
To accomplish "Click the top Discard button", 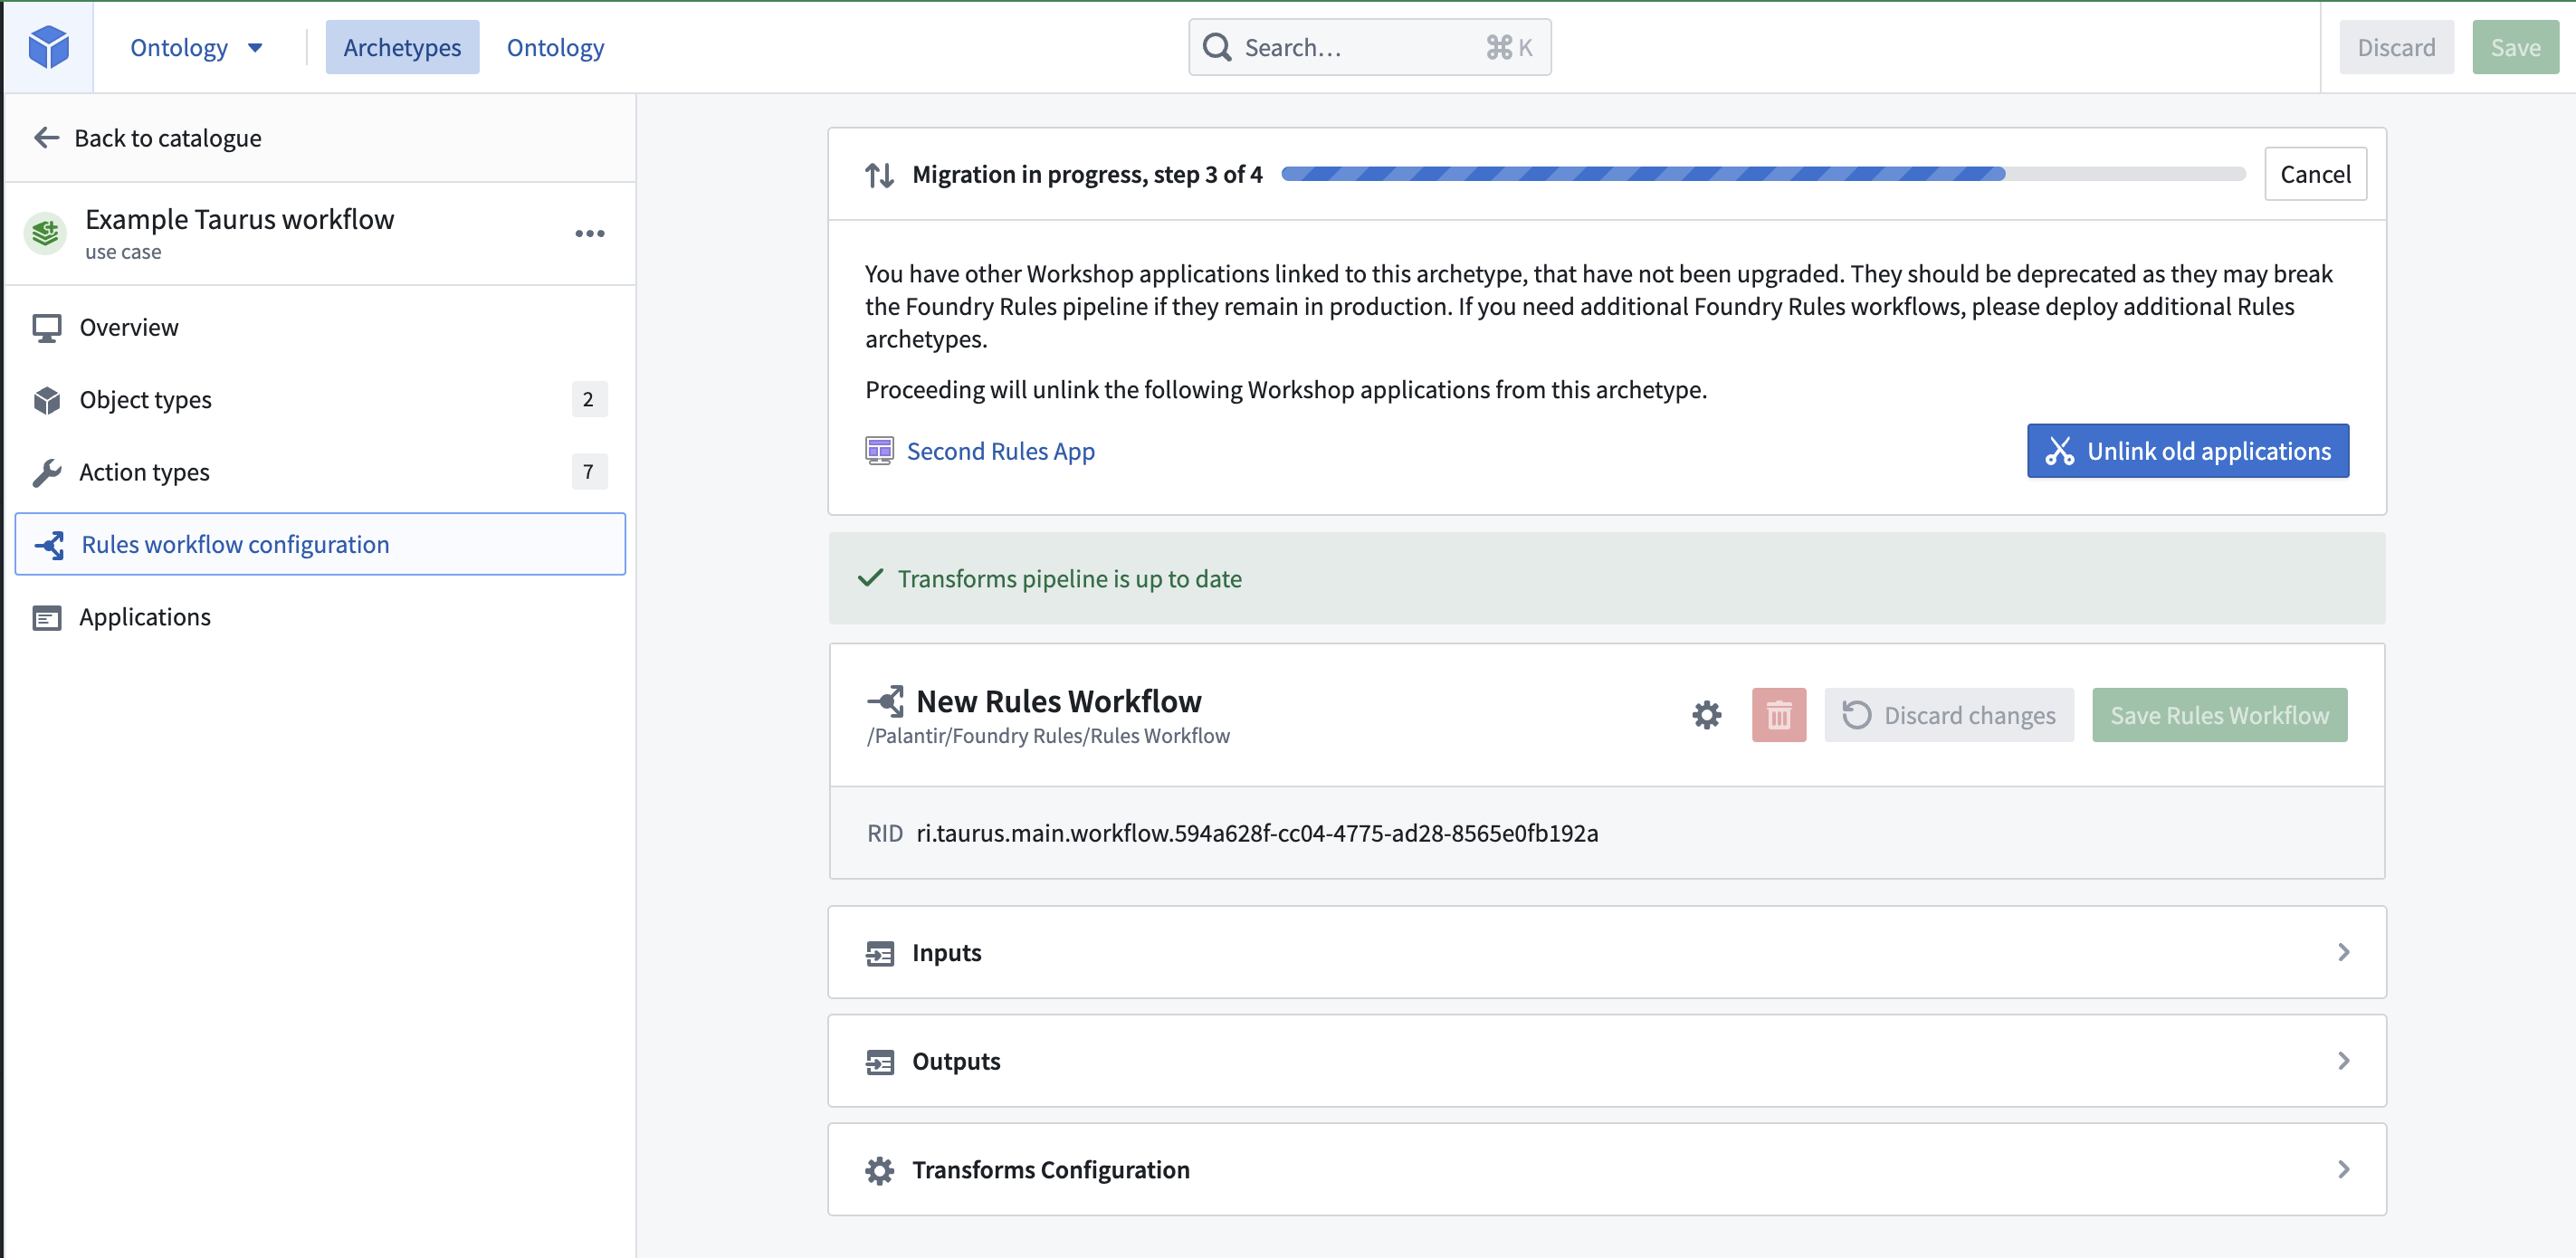I will pyautogui.click(x=2396, y=47).
